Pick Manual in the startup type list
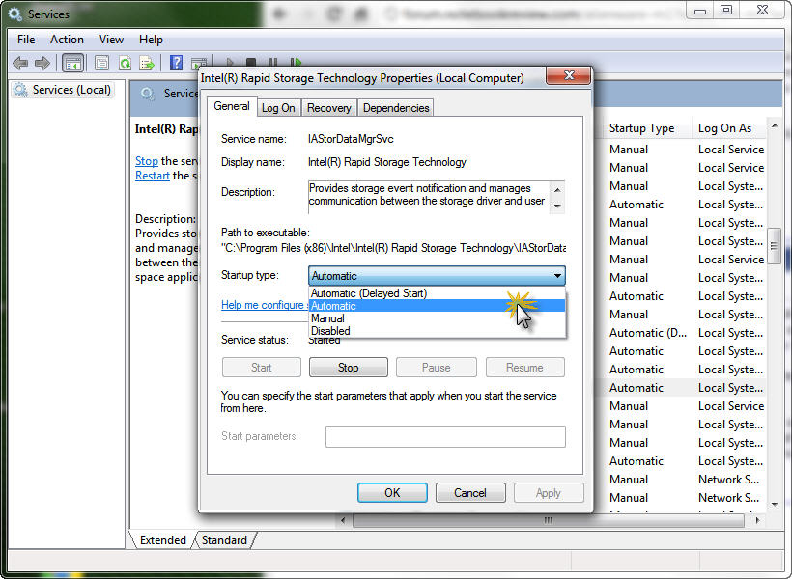This screenshot has width=792, height=579. (x=437, y=318)
